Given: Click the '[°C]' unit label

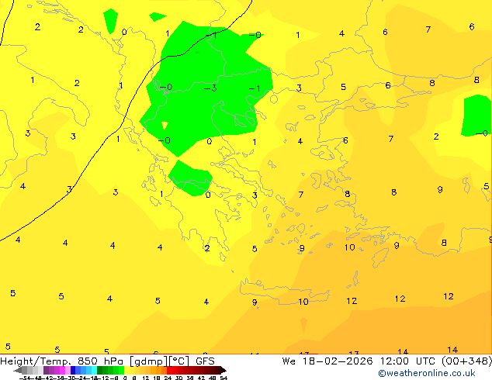Looking at the screenshot, I should [x=179, y=361].
